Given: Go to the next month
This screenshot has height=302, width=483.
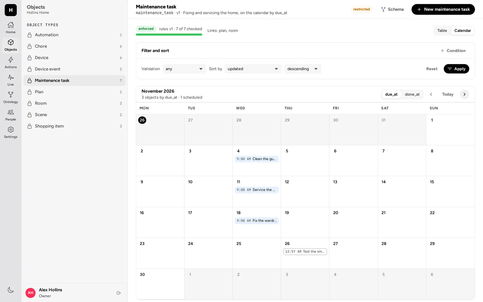Looking at the screenshot, I should pos(464,94).
